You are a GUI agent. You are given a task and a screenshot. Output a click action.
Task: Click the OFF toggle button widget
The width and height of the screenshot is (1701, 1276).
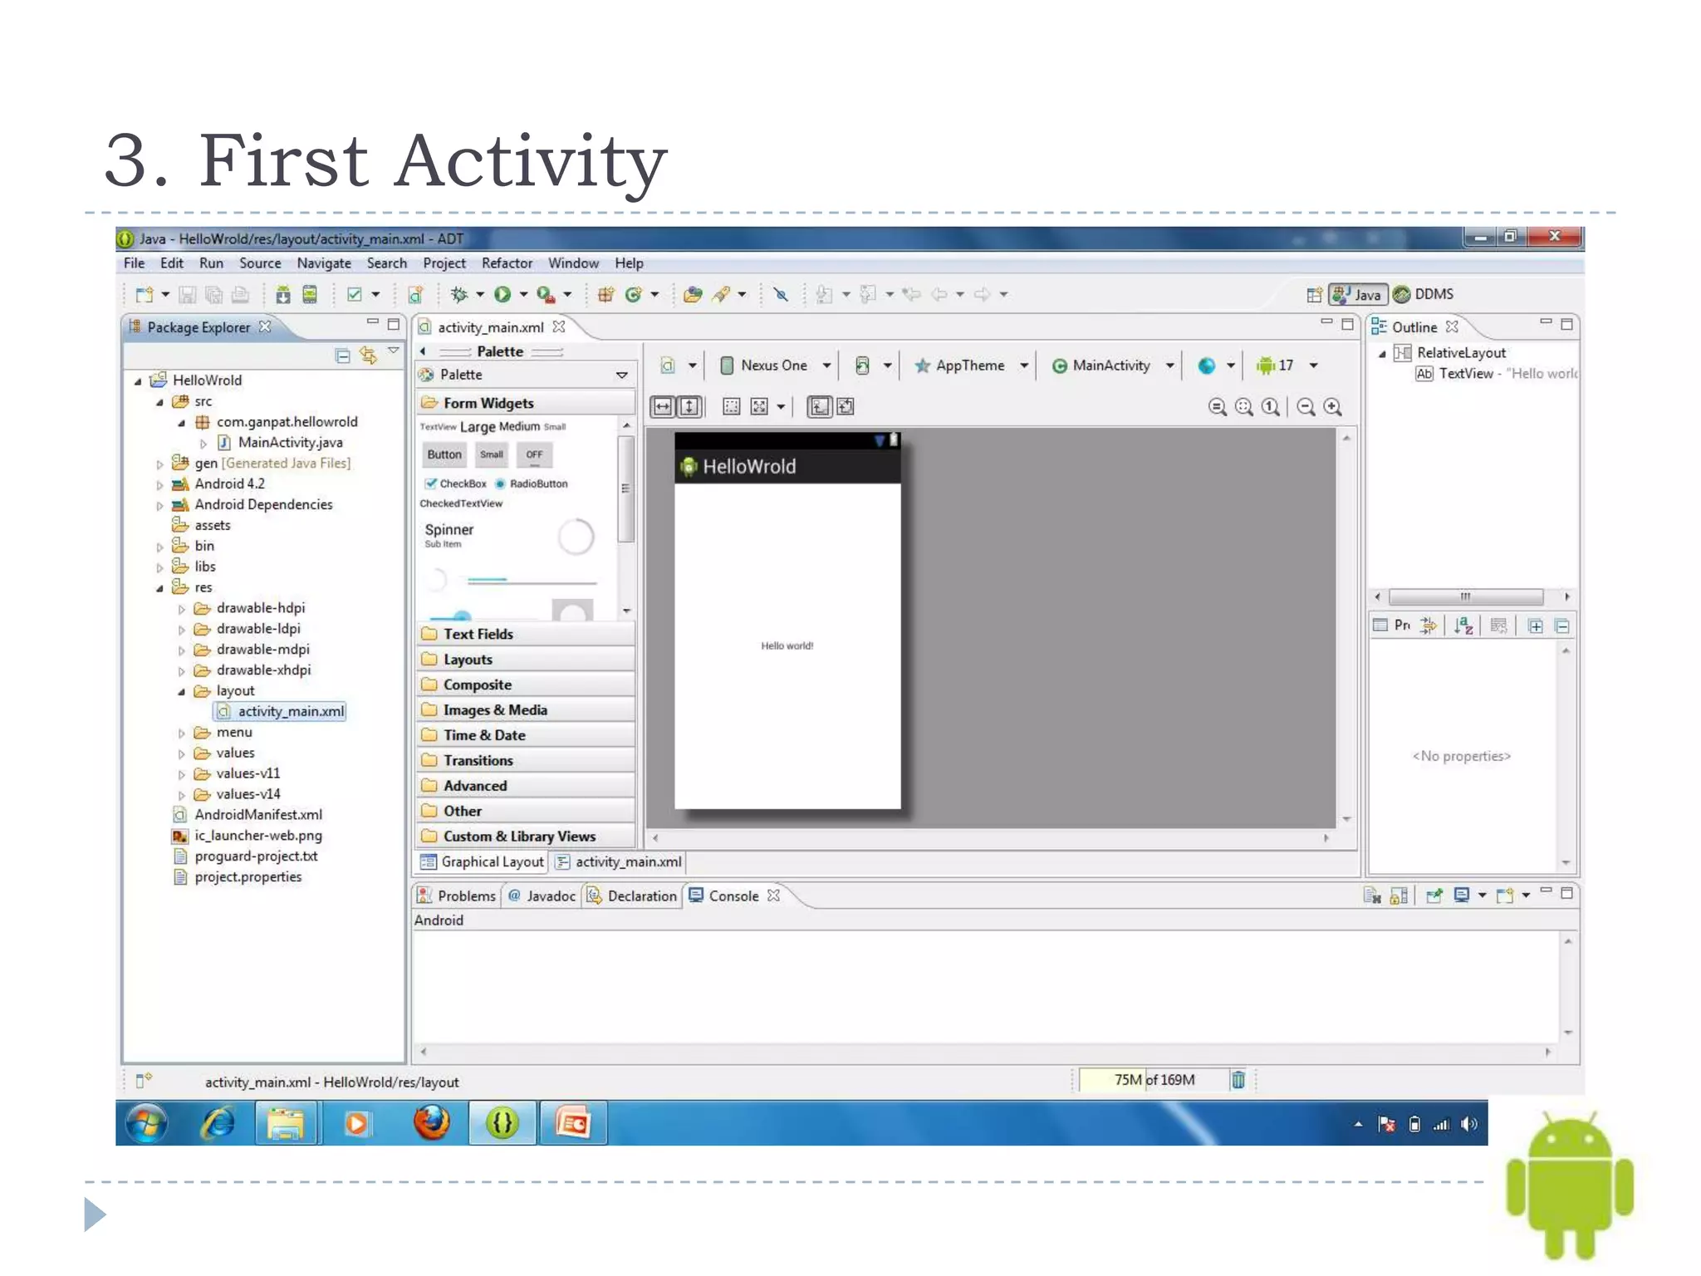[534, 454]
